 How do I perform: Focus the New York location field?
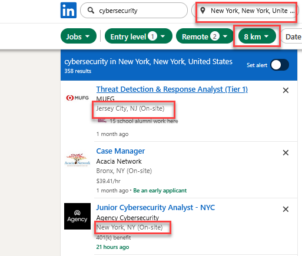tap(245, 10)
